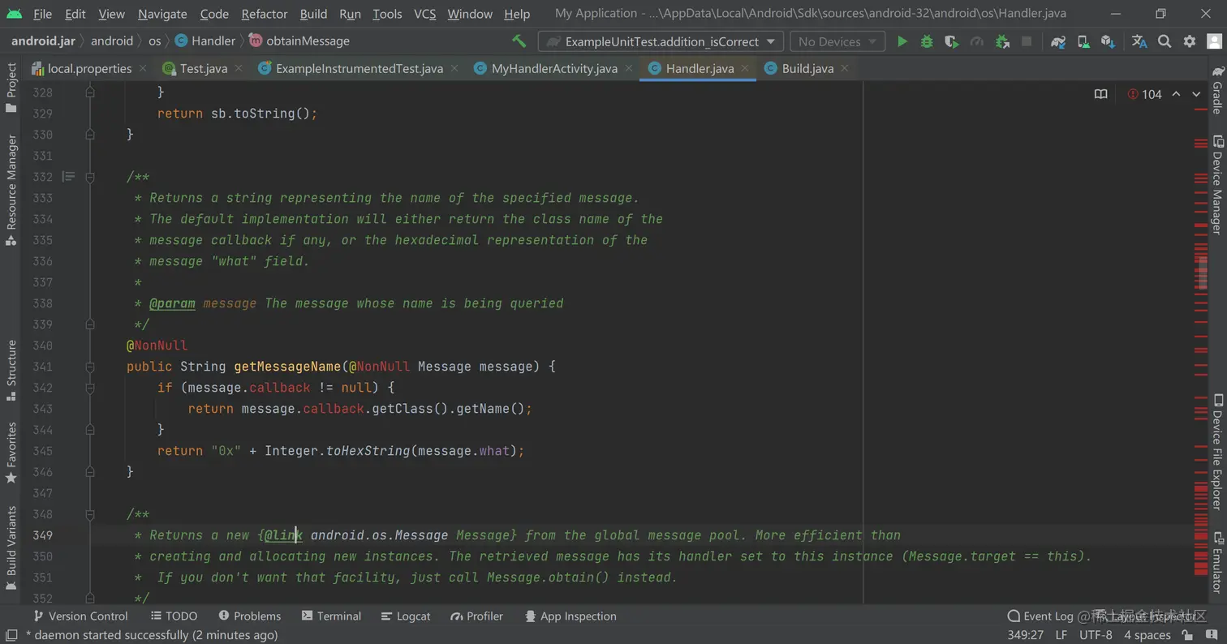Open the Device File Explorer side panel
1227x644 pixels.
1217,452
